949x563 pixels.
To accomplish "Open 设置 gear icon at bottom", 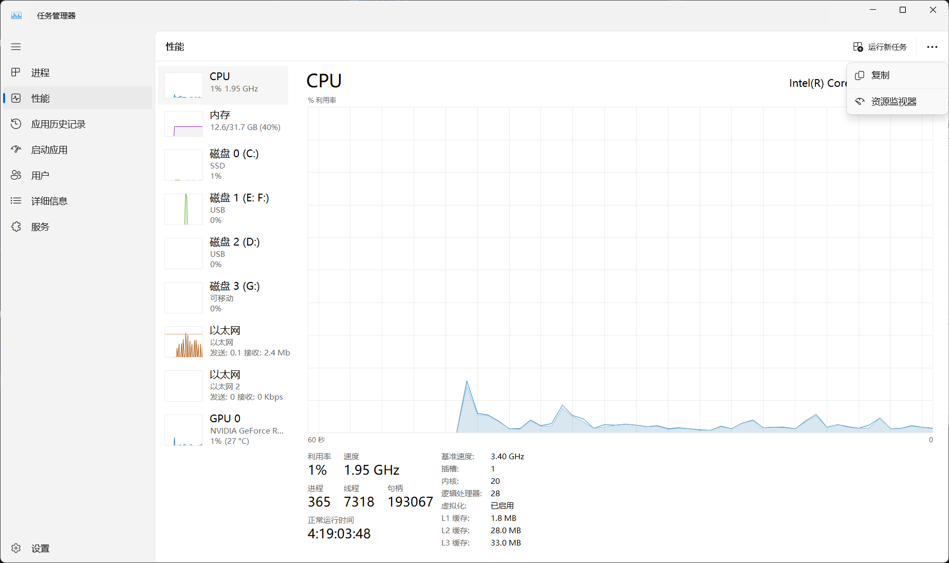I will (16, 548).
